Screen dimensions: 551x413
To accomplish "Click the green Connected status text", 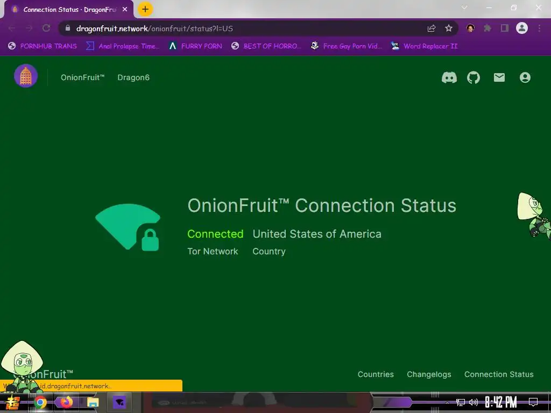I will click(x=215, y=234).
